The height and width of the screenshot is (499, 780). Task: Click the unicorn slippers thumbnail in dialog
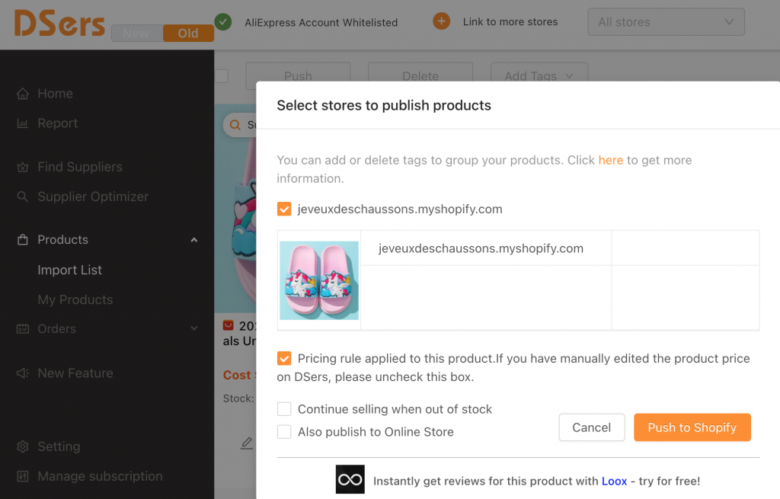[x=319, y=280]
